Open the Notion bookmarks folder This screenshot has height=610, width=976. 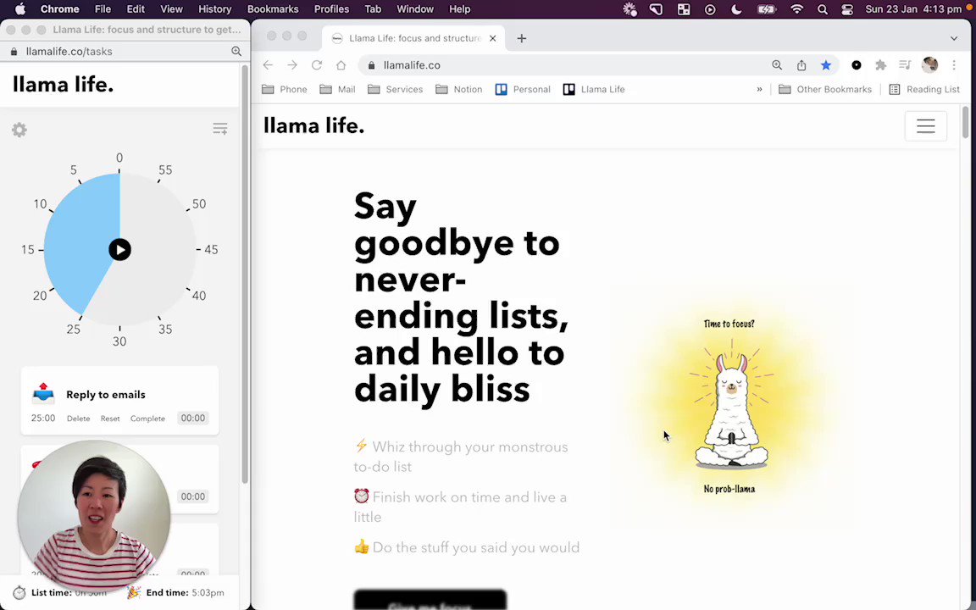[x=458, y=89]
